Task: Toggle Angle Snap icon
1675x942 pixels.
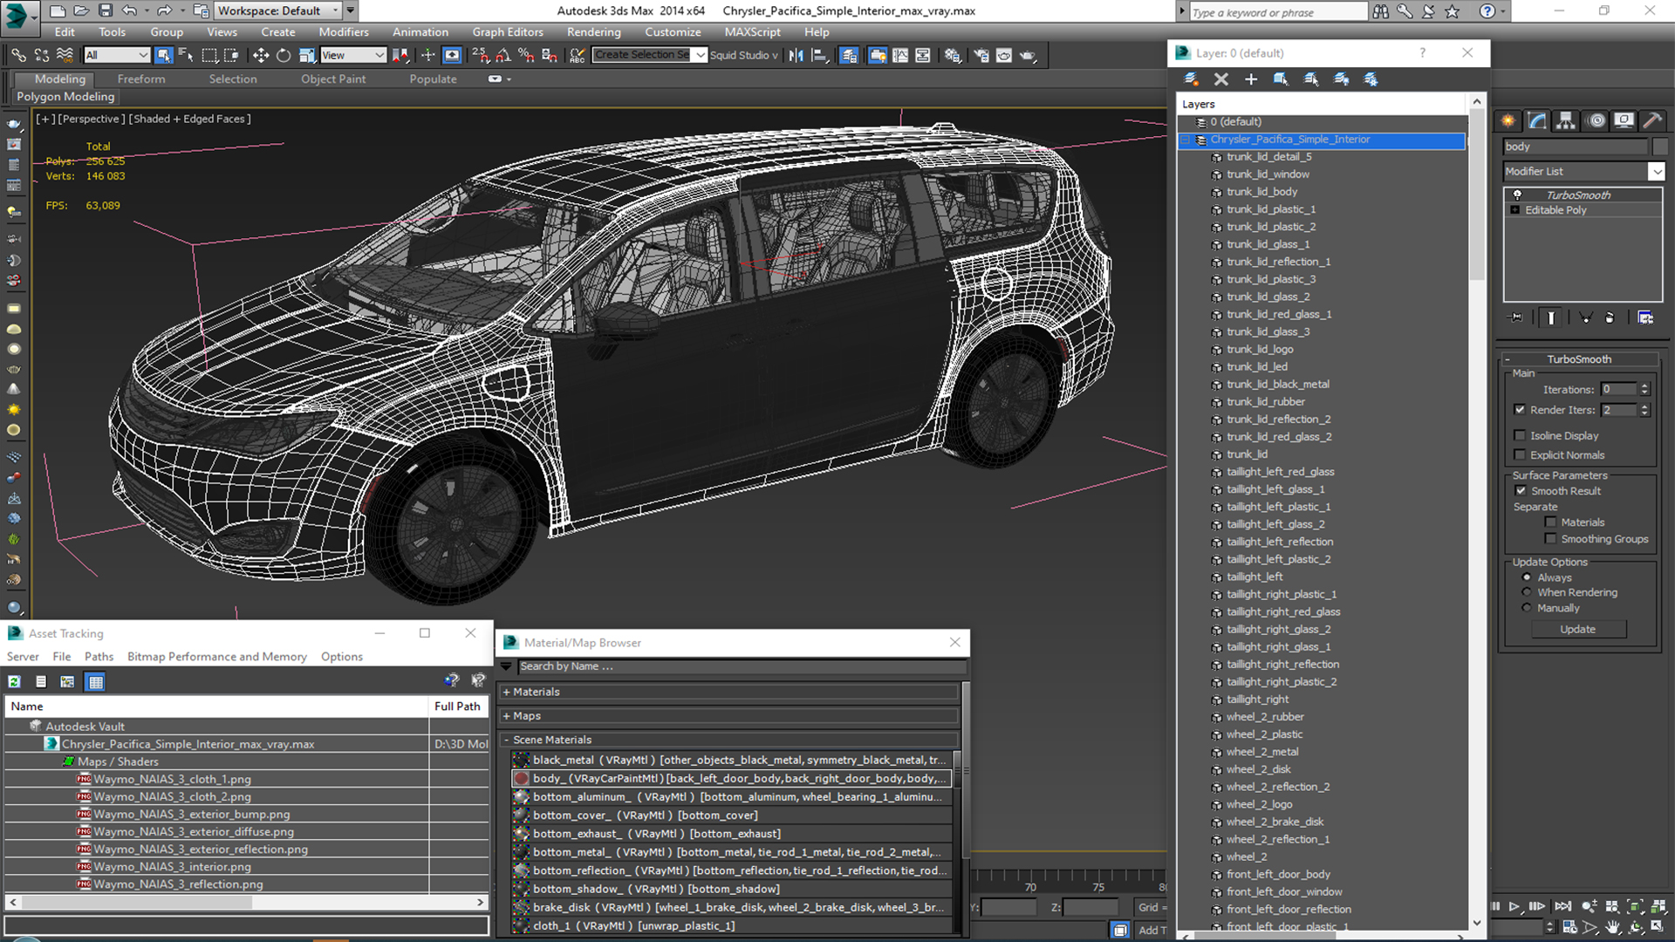Action: point(503,55)
